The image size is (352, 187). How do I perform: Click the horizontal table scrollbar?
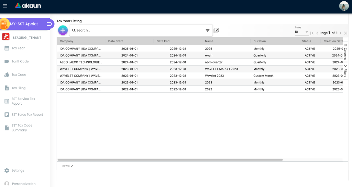pyautogui.click(x=170, y=160)
